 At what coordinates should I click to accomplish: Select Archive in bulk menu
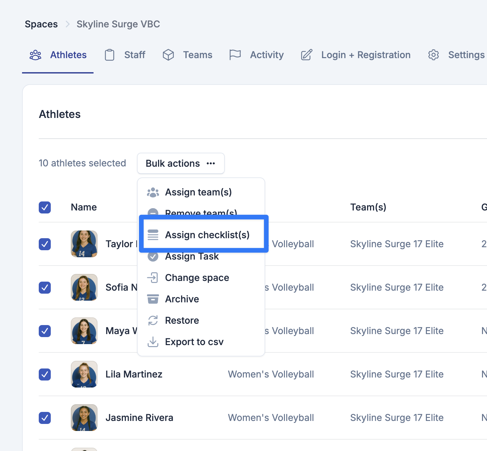coord(201,299)
